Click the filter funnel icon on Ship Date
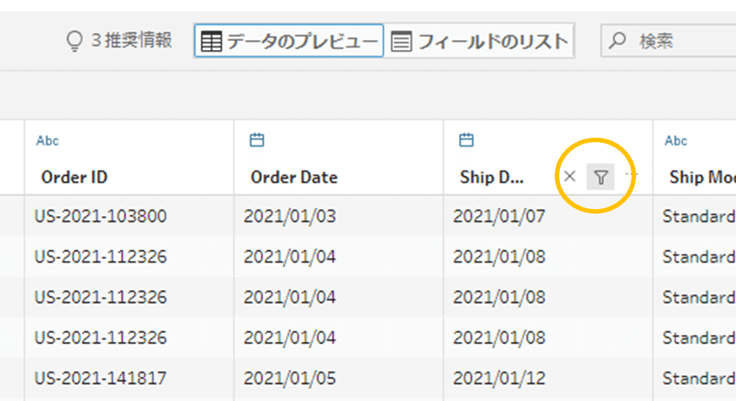Viewport: 736px width, 401px height. point(601,177)
